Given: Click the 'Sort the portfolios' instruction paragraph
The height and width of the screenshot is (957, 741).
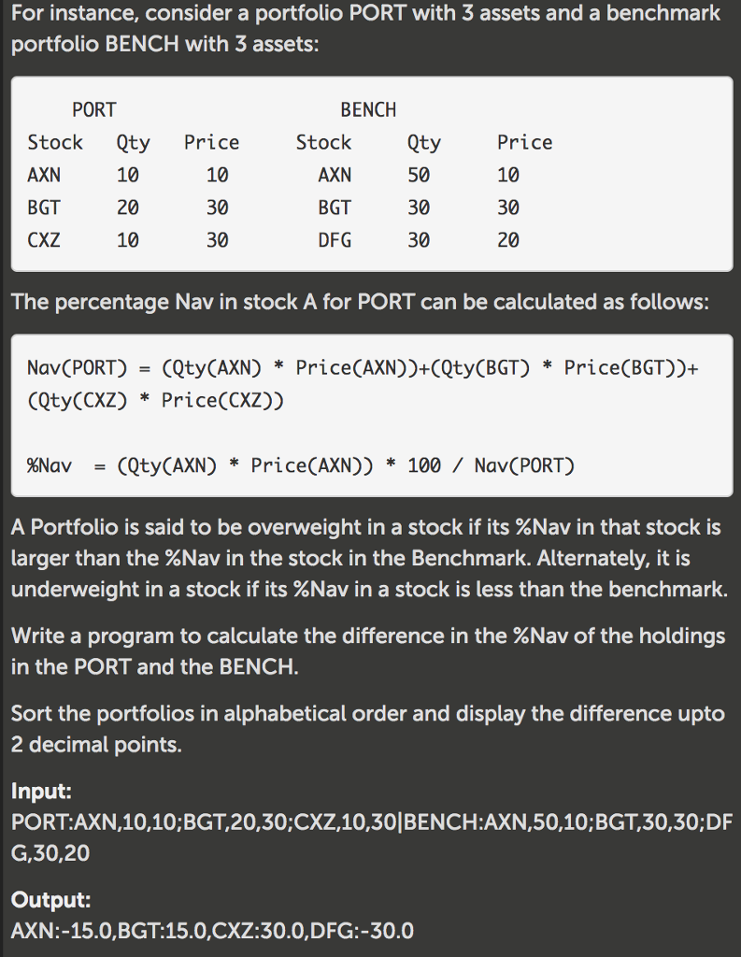Looking at the screenshot, I should click(x=368, y=729).
